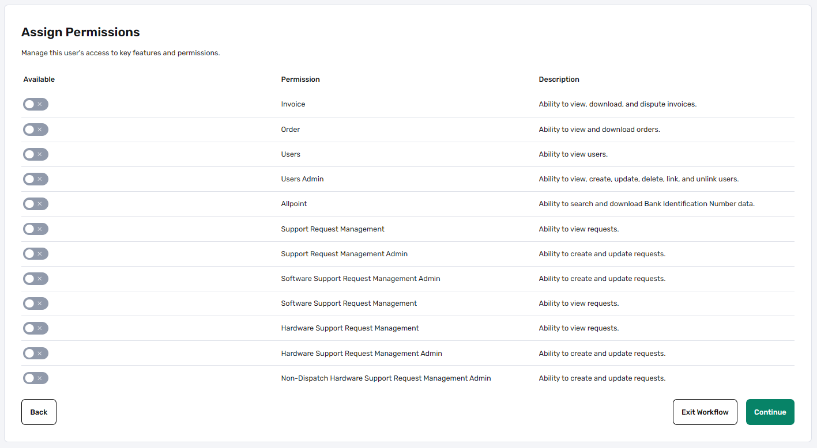This screenshot has width=817, height=448.
Task: Click the 'Ability to view users.' description
Action: pyautogui.click(x=573, y=154)
